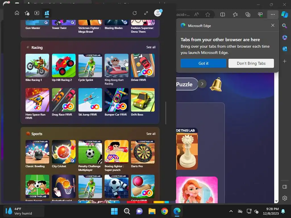Viewport: 291px width, 218px height.
Task: Click the Read aloud icon in address bar
Action: [196, 14]
